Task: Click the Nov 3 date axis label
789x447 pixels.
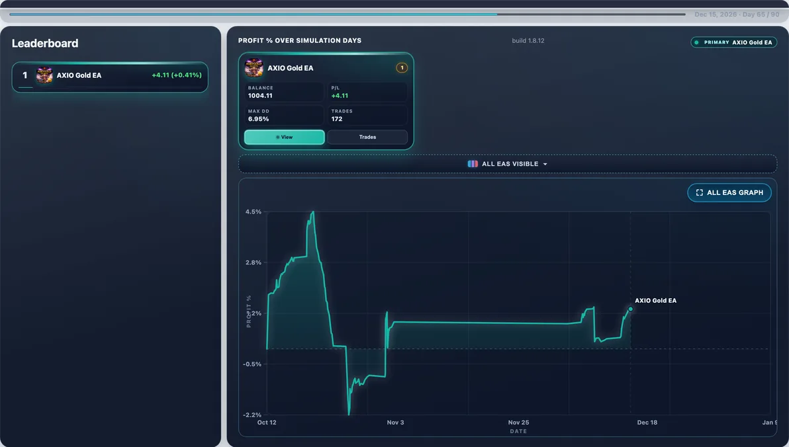Action: point(396,423)
